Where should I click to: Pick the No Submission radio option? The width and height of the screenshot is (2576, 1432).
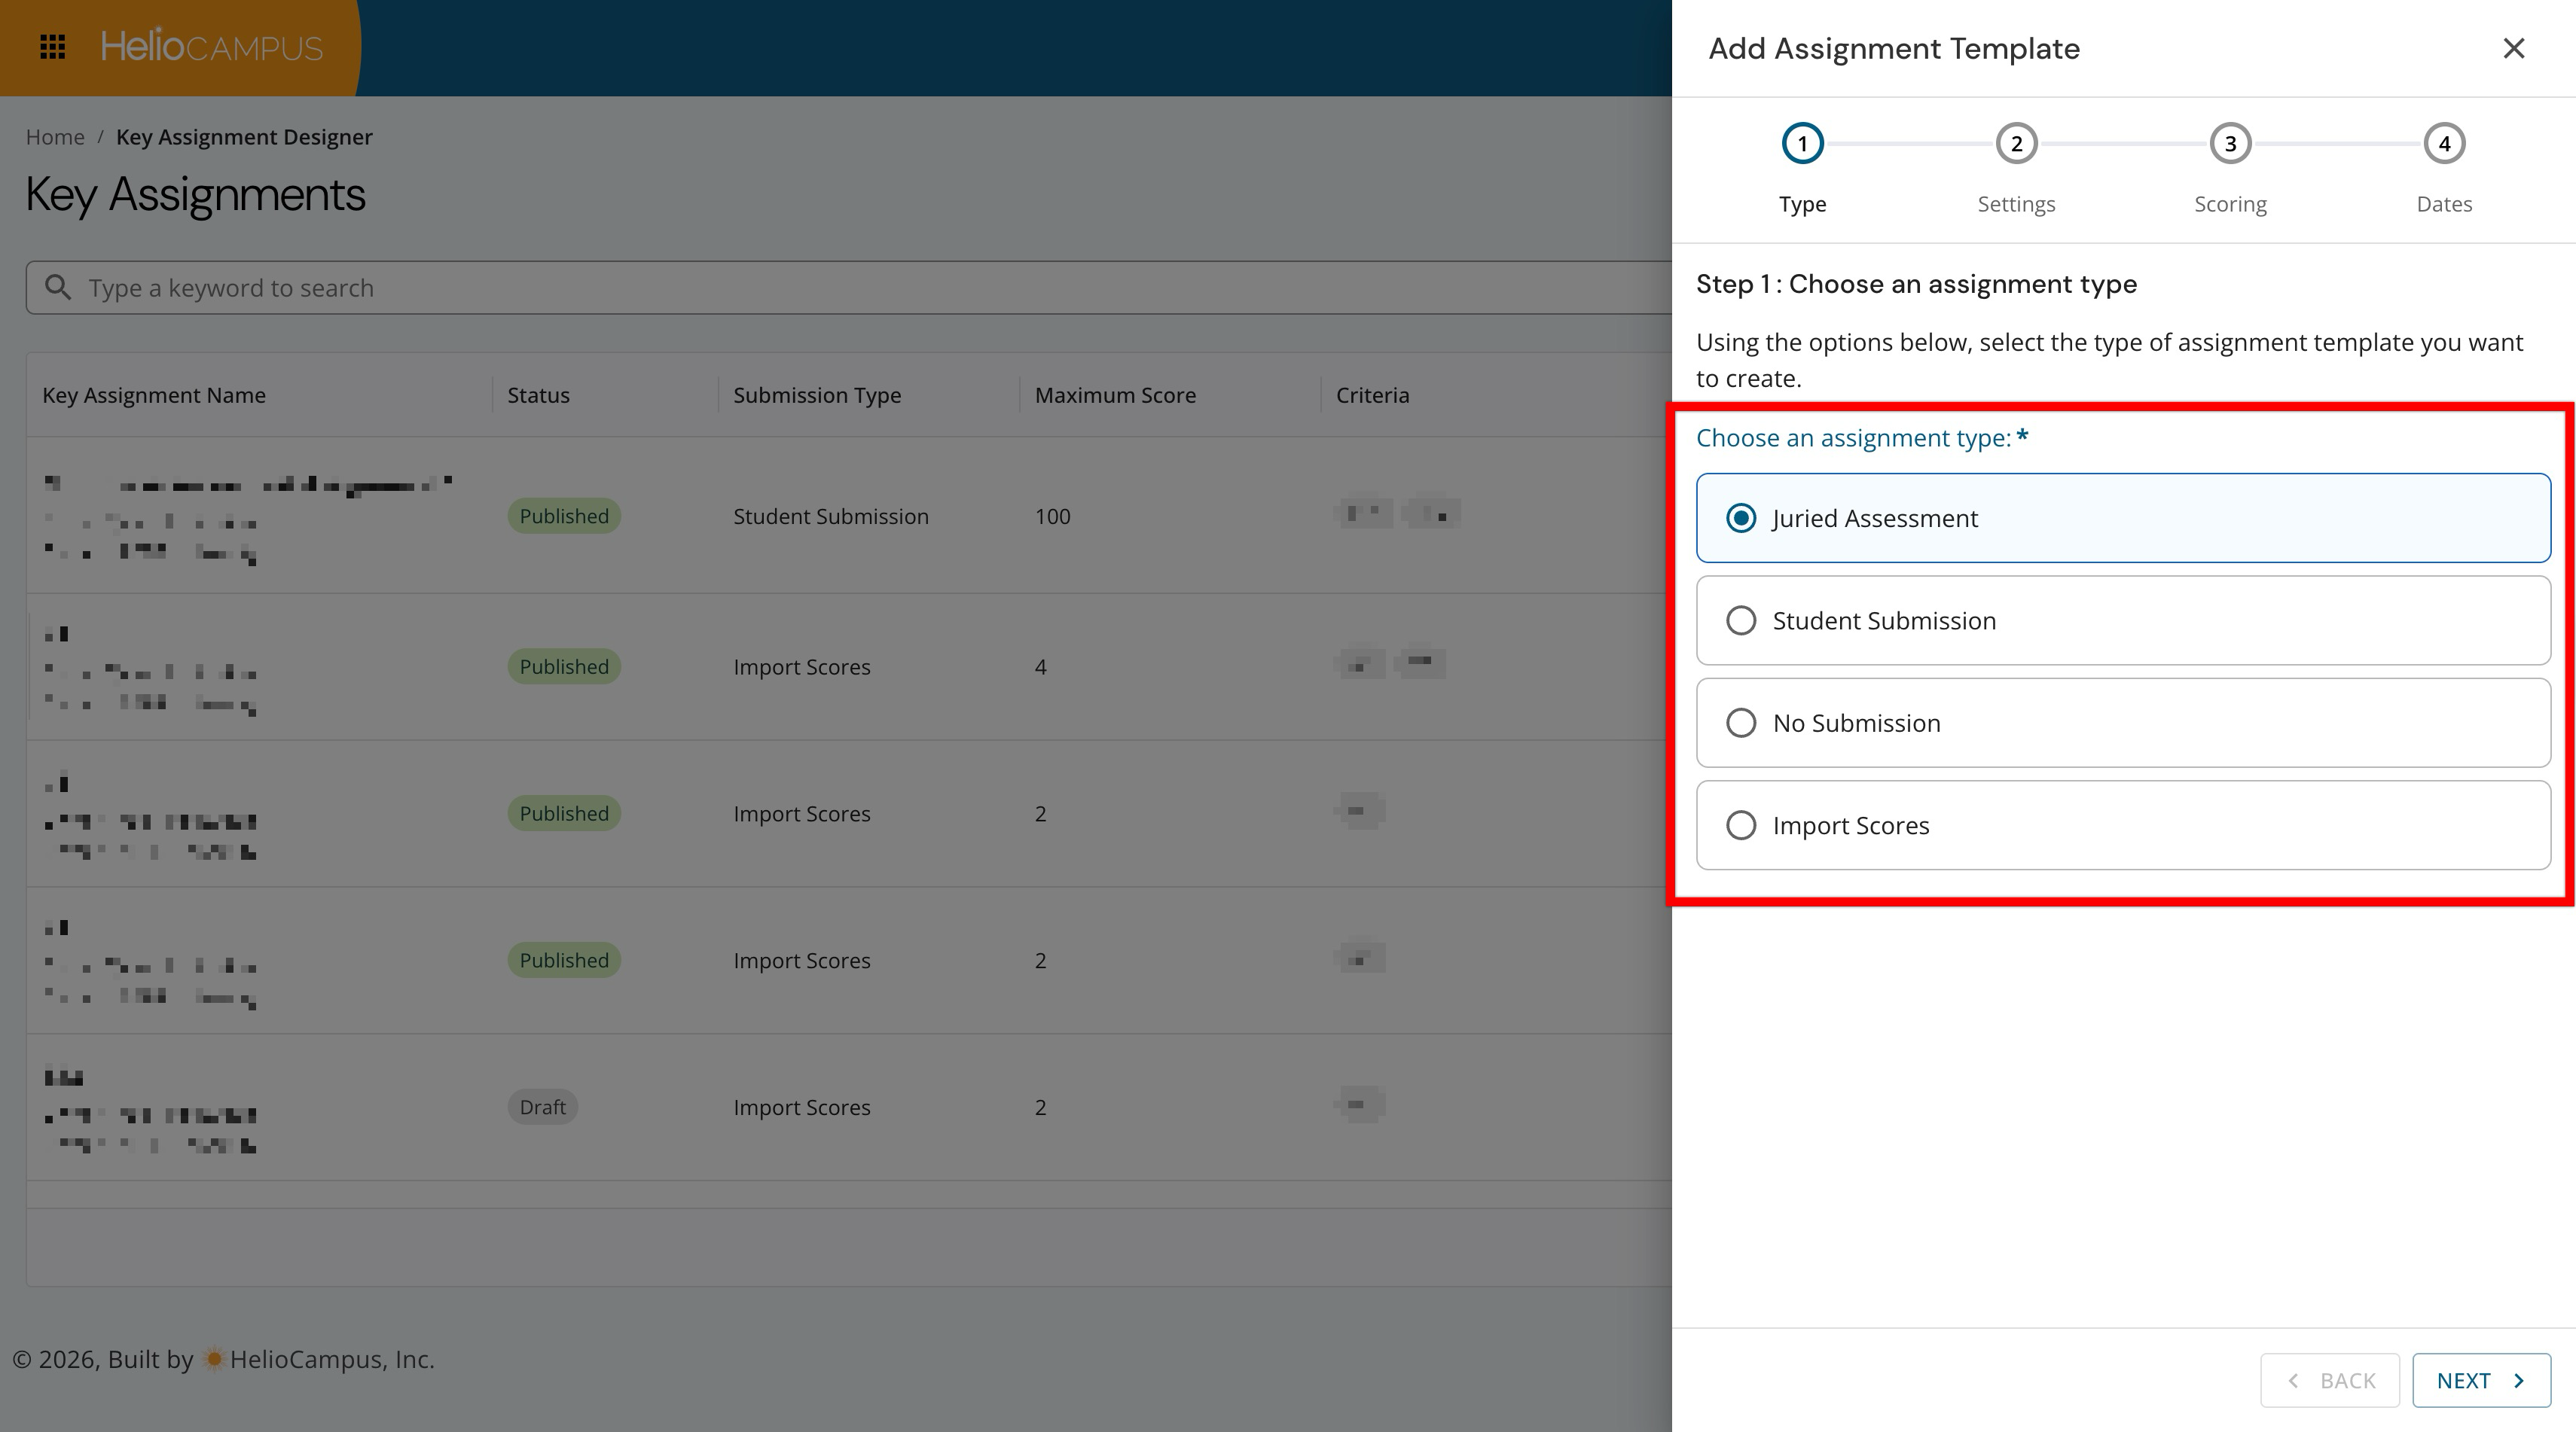tap(1741, 723)
